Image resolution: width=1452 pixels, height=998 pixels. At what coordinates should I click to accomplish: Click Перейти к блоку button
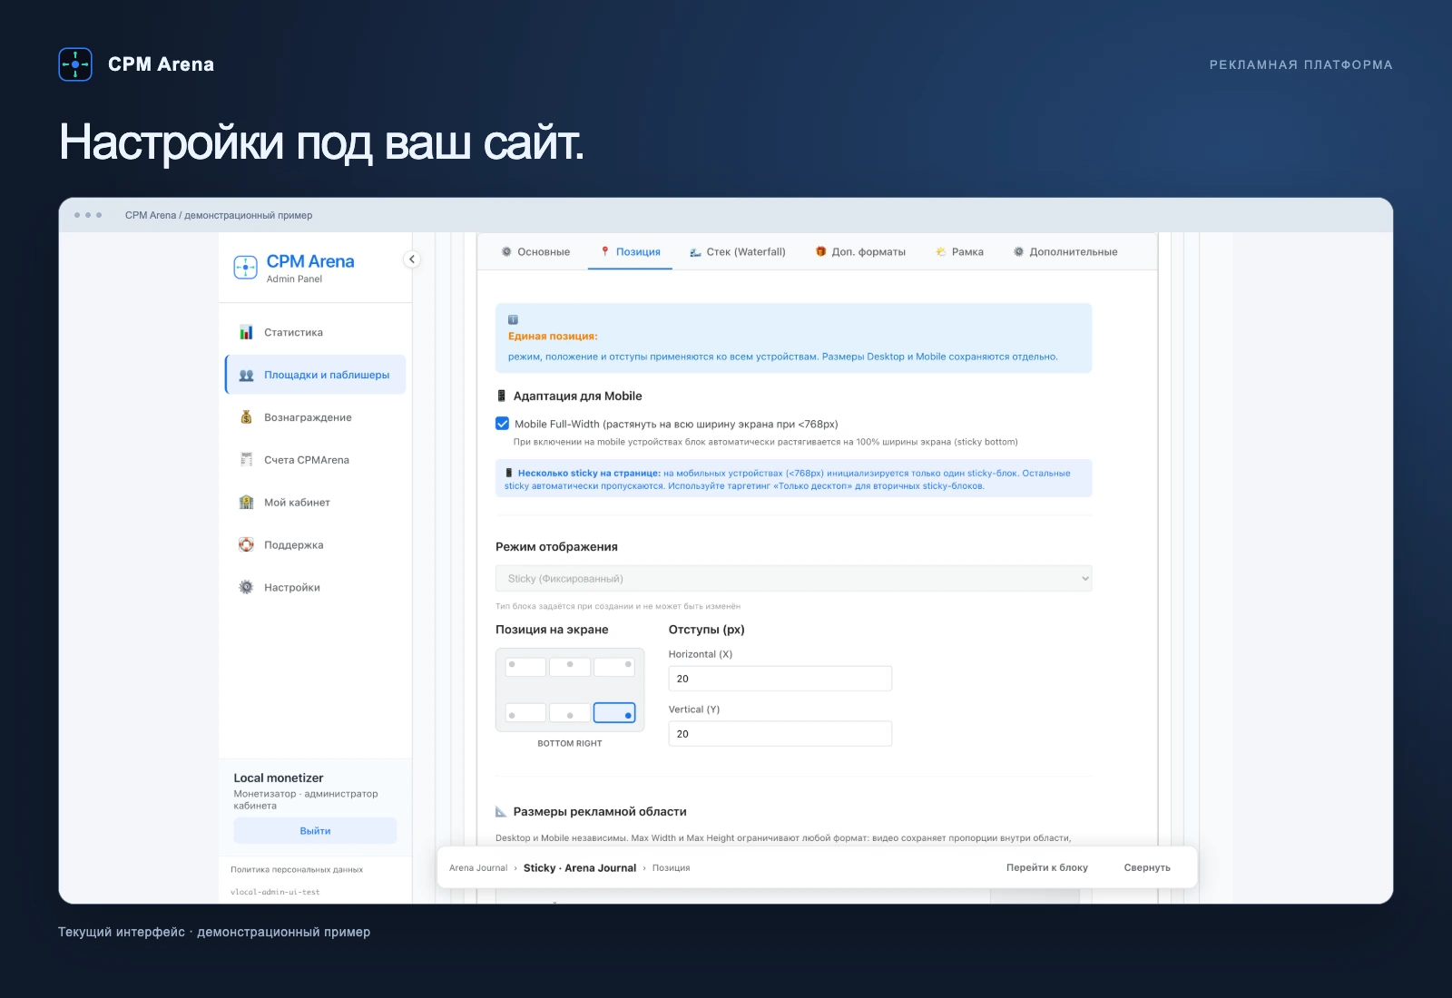[1047, 868]
